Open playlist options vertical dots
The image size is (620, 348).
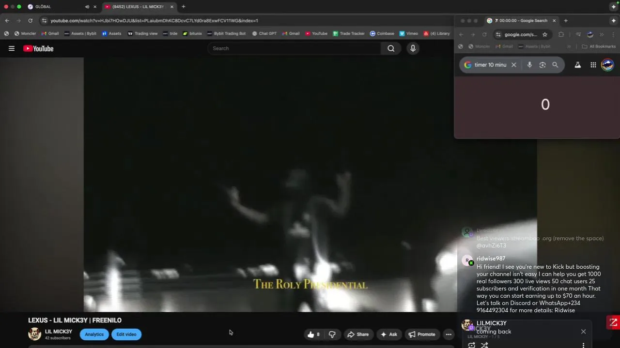click(x=583, y=345)
